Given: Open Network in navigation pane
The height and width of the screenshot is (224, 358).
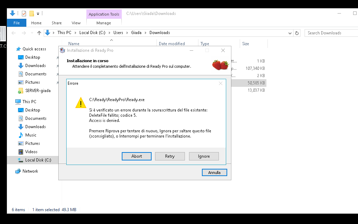Looking at the screenshot, I should (30, 171).
